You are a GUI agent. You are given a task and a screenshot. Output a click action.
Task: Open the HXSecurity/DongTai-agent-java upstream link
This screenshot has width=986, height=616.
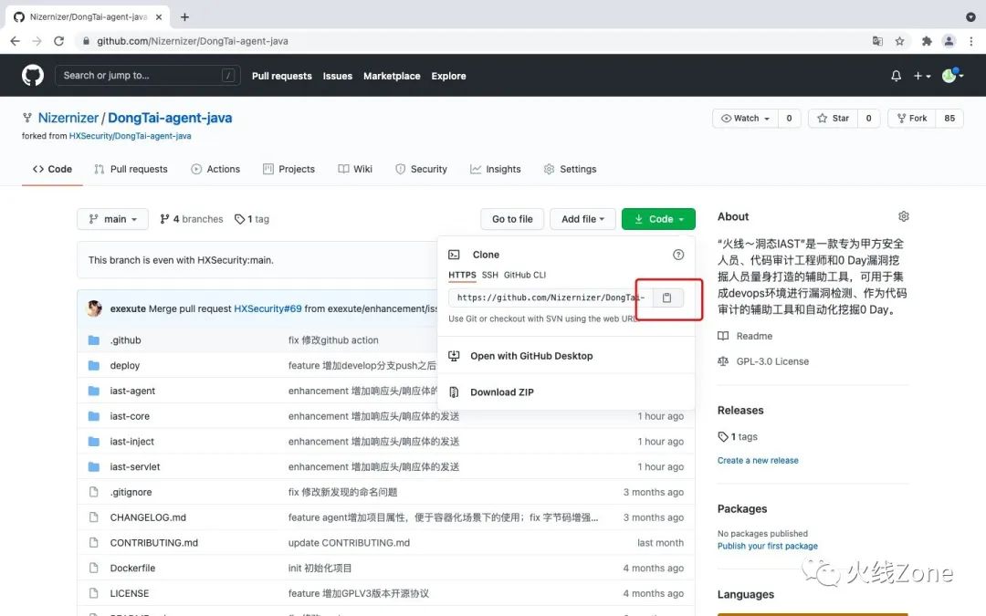click(131, 136)
